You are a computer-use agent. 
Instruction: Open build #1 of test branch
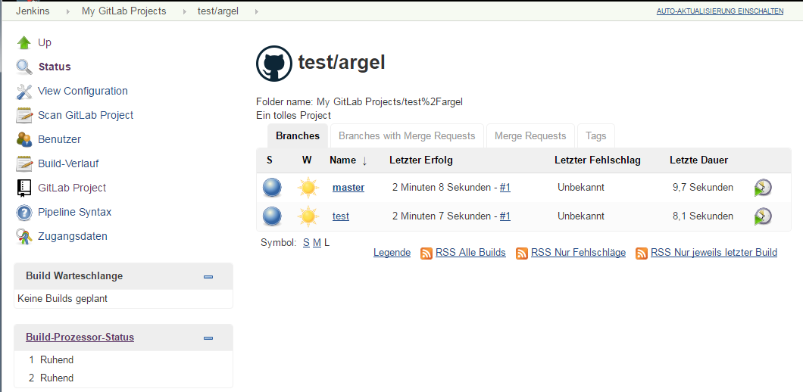505,216
